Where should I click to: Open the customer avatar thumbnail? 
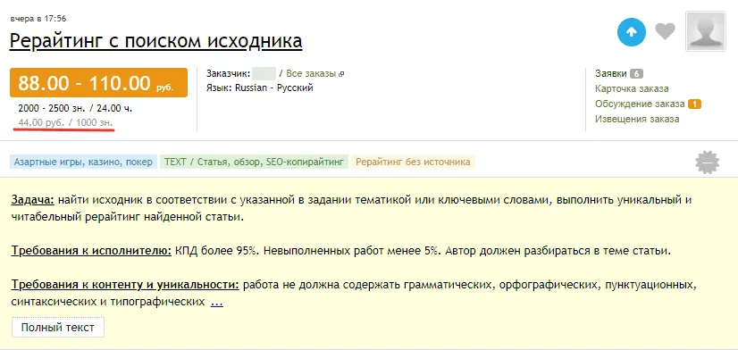click(x=706, y=31)
